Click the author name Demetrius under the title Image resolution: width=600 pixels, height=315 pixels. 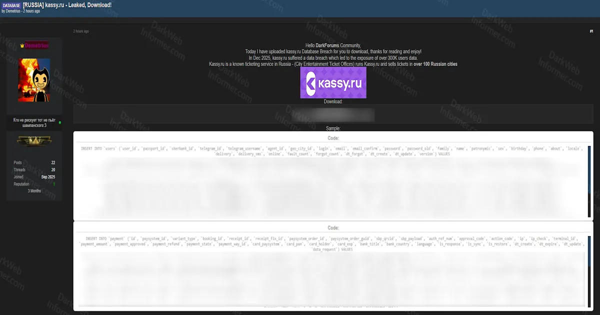tap(14, 10)
